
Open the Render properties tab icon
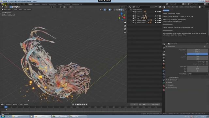tap(164, 51)
